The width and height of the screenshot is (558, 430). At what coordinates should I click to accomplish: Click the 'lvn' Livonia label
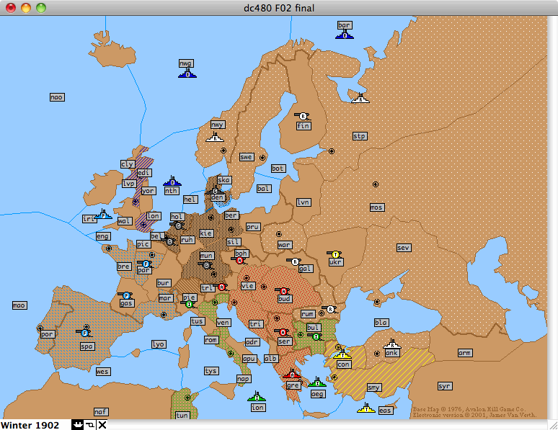[304, 202]
